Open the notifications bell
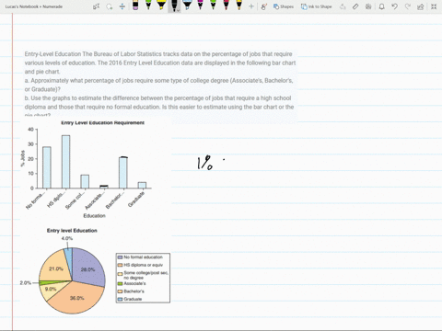442x331 pixels. 381,6
